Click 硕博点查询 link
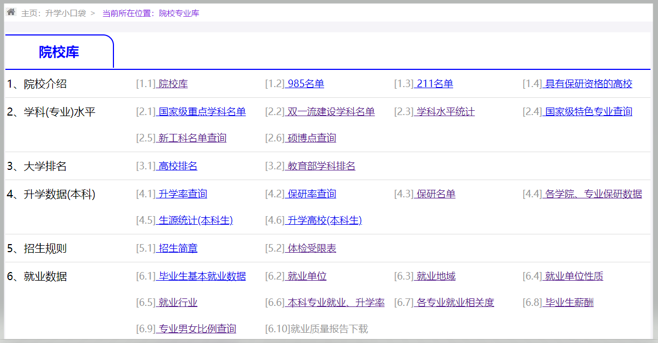 pyautogui.click(x=311, y=138)
